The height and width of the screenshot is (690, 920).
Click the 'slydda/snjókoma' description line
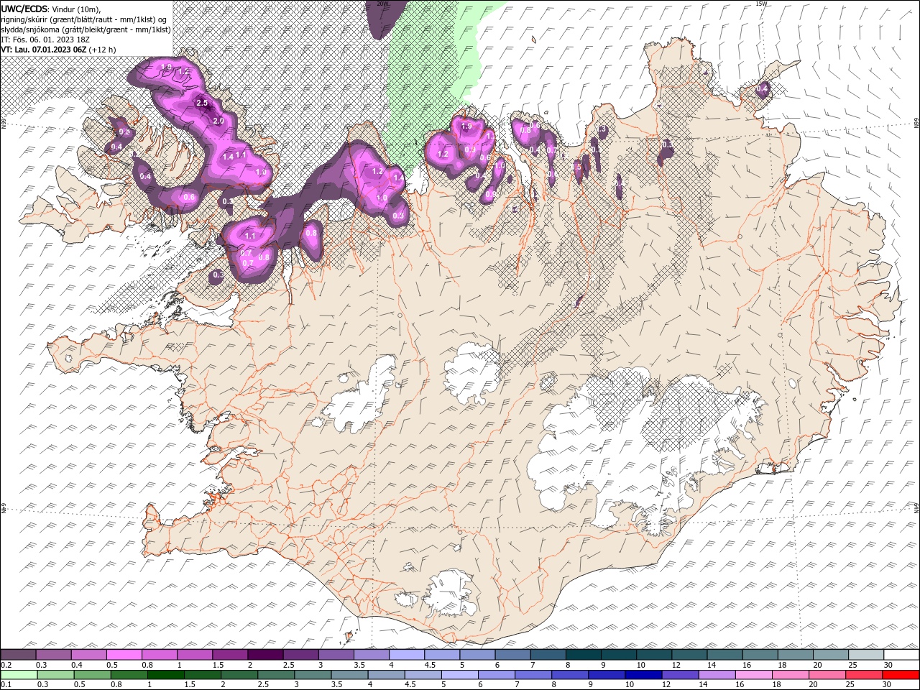[x=86, y=29]
